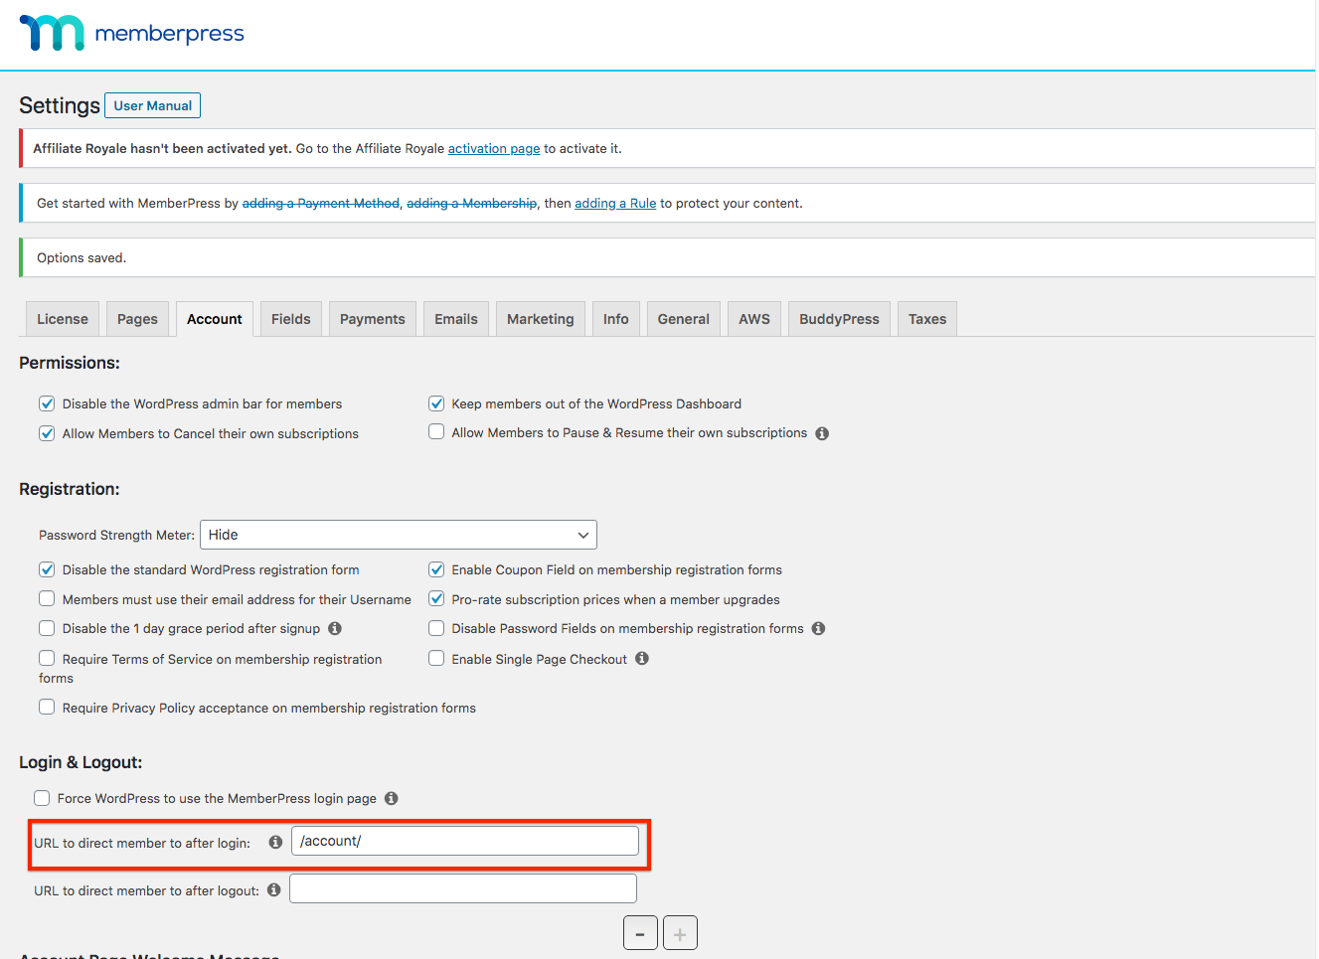The width and height of the screenshot is (1319, 959).
Task: Open the Fields tab
Action: click(x=291, y=319)
